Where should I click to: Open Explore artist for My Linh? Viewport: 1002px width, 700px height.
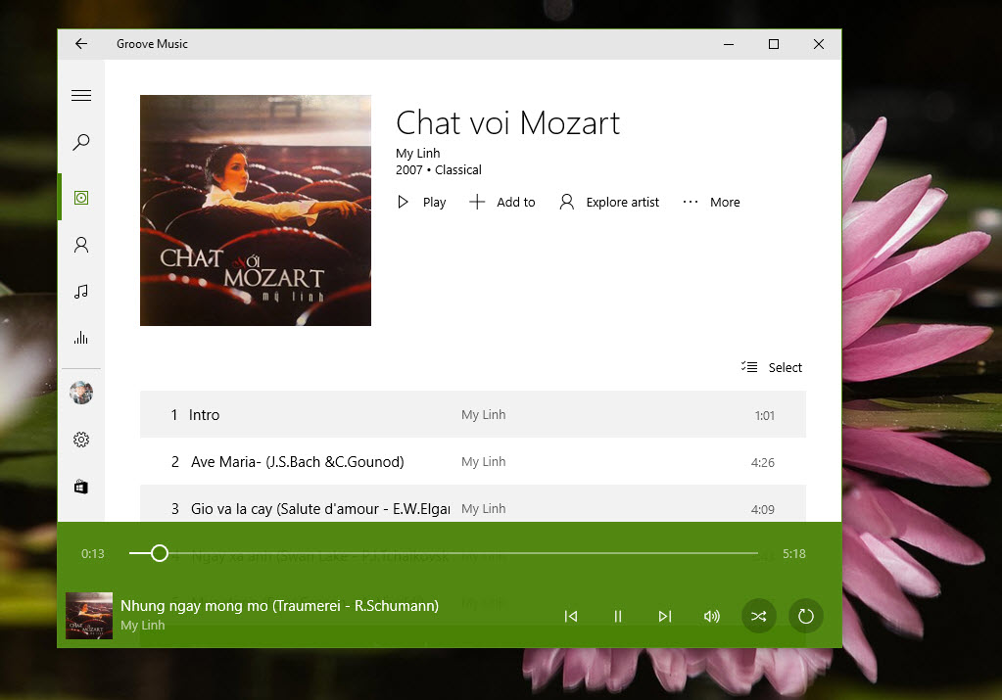pyautogui.click(x=608, y=202)
